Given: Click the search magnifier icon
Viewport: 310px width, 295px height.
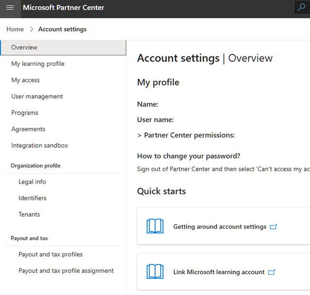Looking at the screenshot, I should point(301,7).
